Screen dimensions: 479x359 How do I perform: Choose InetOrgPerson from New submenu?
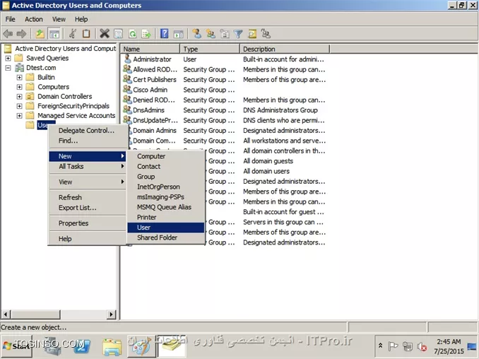click(x=165, y=187)
